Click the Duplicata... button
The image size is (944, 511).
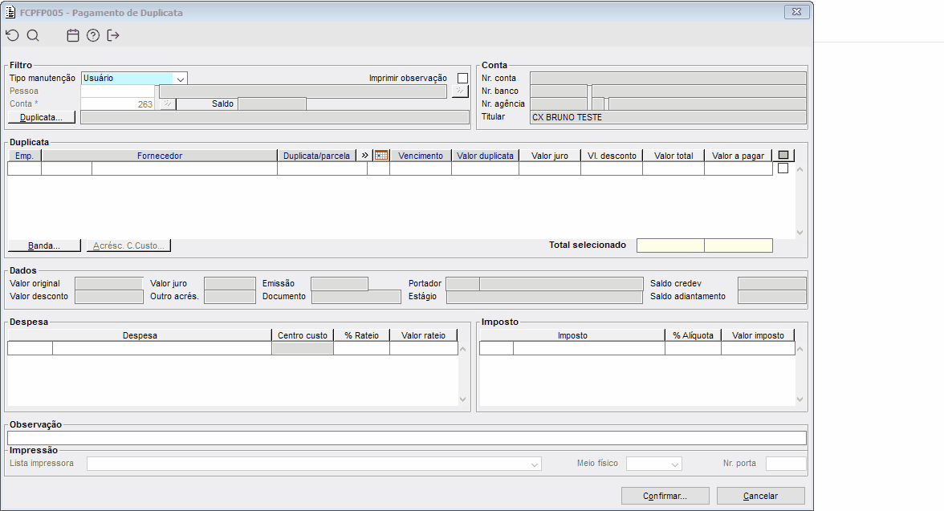(x=42, y=117)
